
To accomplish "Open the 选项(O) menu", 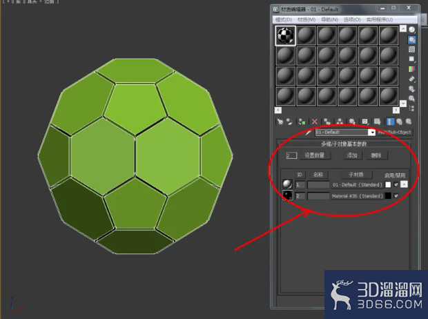I will [x=352, y=19].
